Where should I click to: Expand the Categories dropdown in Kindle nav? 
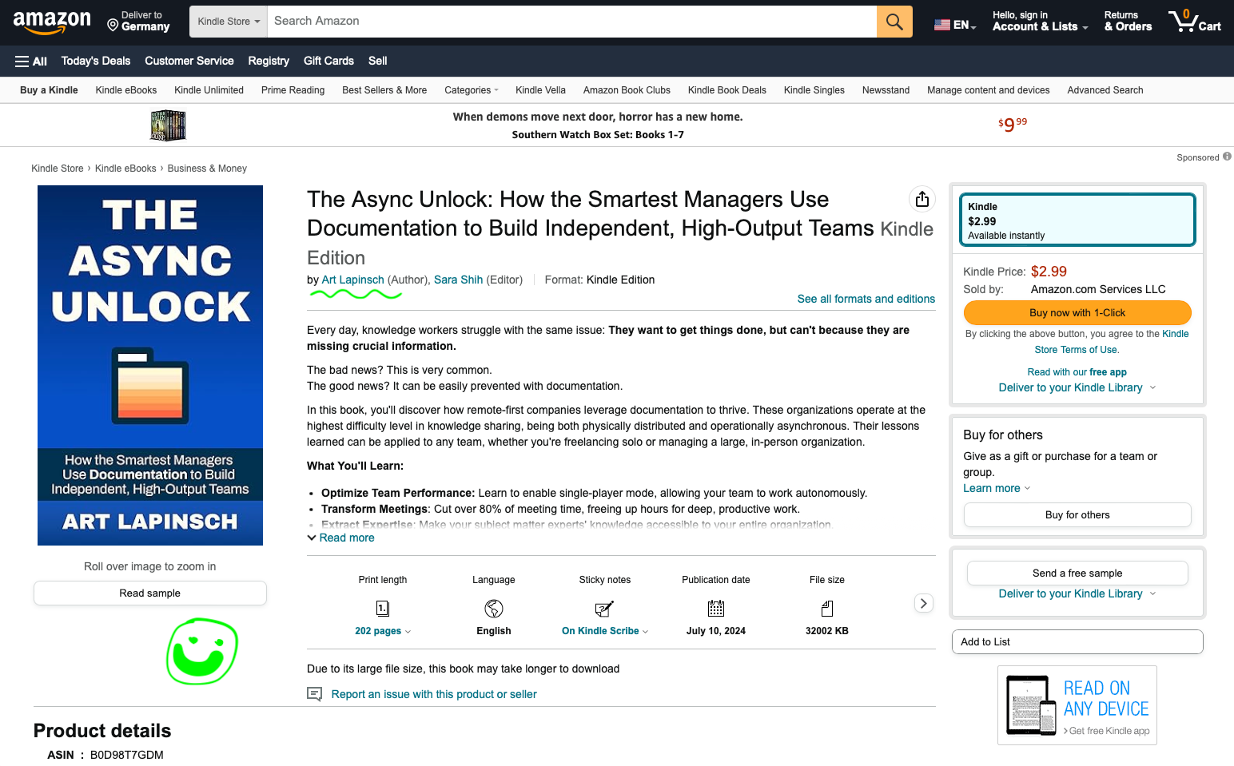click(x=472, y=90)
